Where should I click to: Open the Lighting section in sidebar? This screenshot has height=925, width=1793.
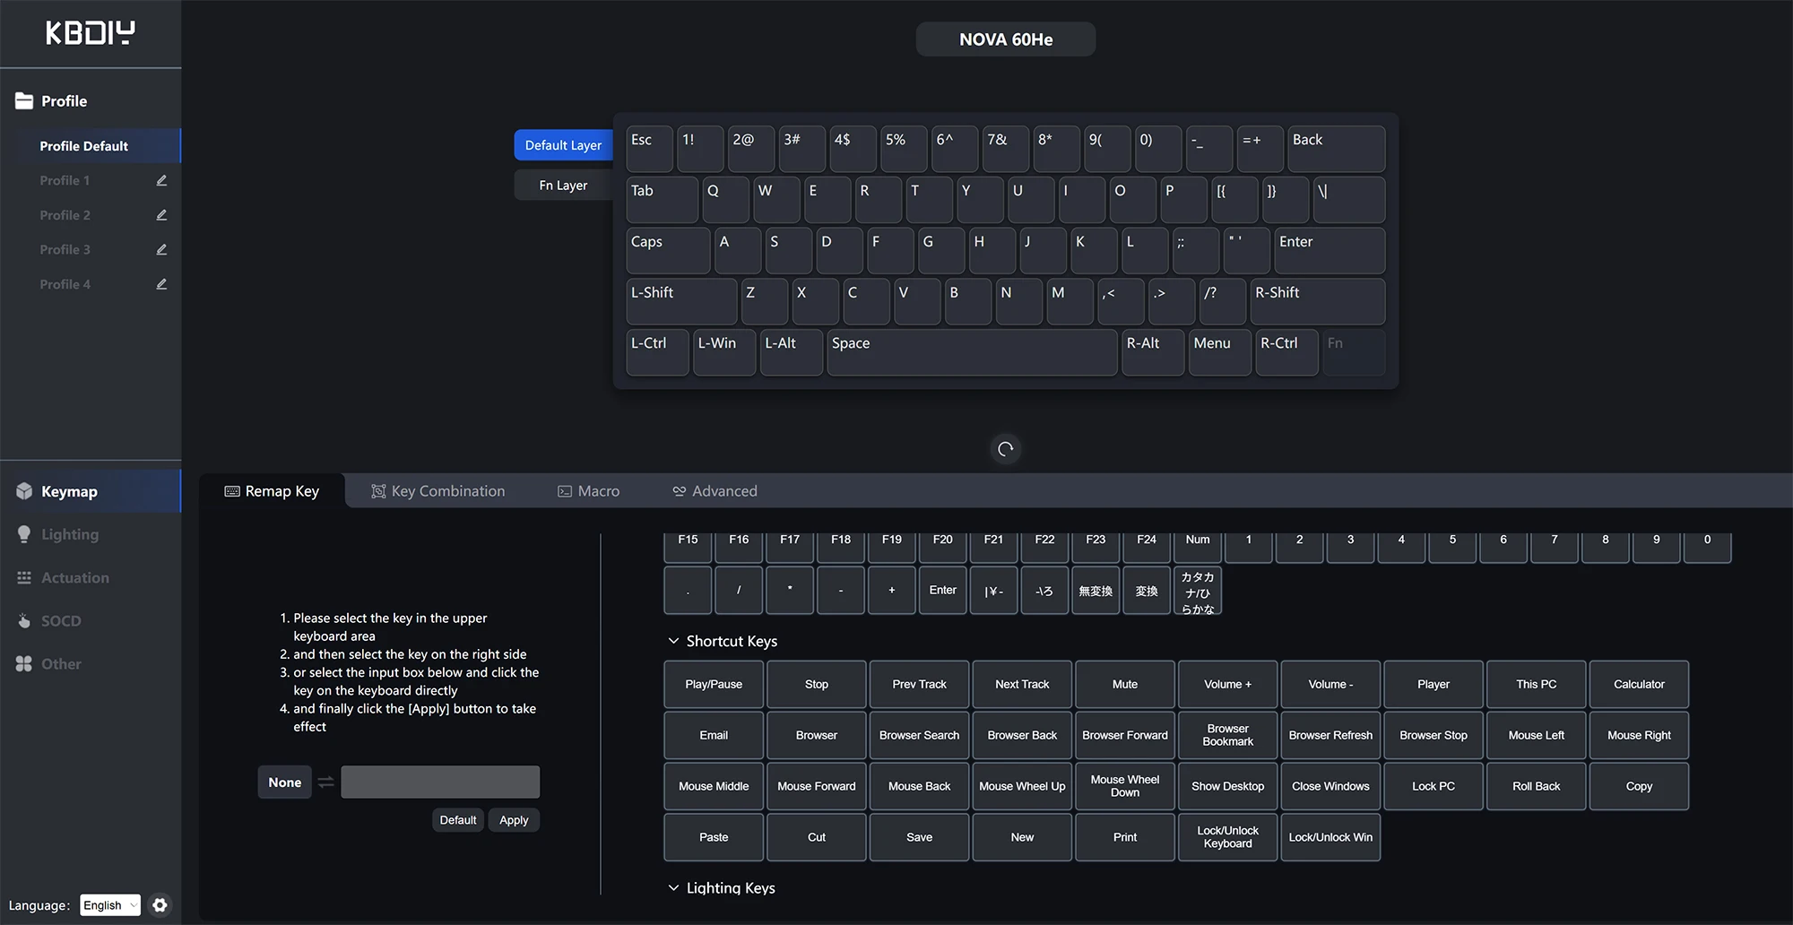point(91,534)
